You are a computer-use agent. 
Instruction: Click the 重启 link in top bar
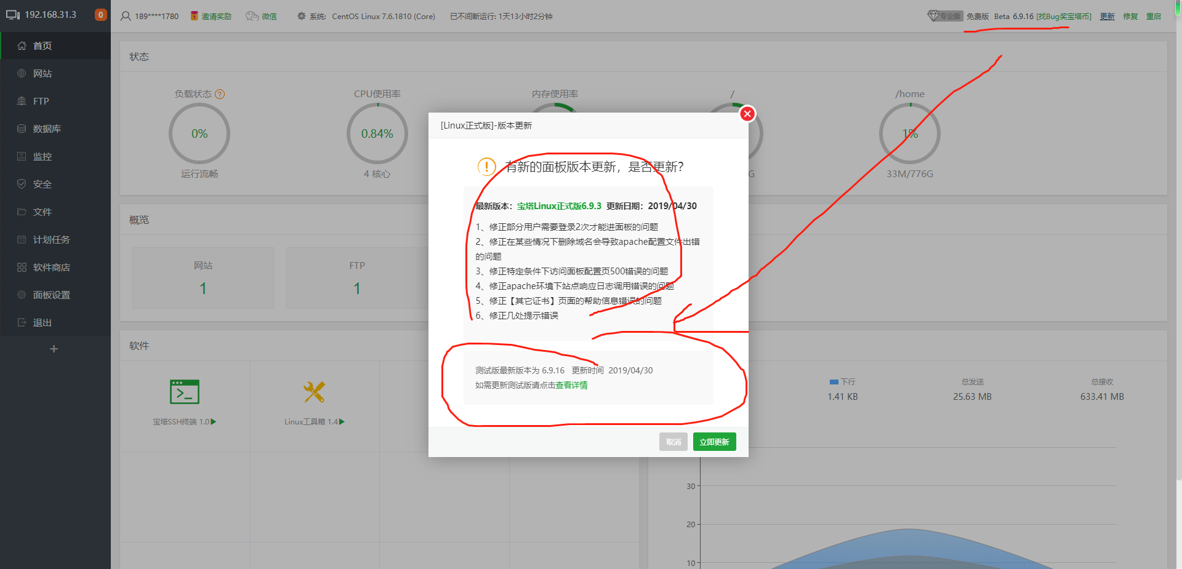pyautogui.click(x=1154, y=16)
